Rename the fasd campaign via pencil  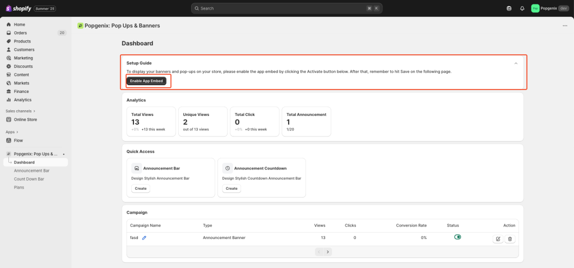144,238
